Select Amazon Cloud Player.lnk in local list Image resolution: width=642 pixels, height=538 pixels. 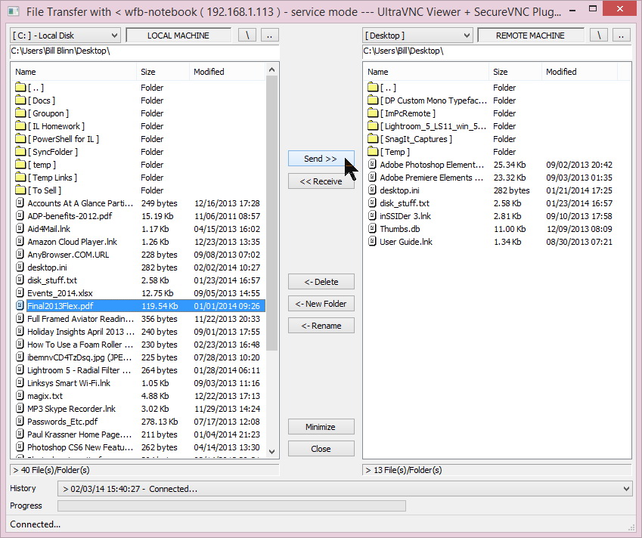(72, 242)
